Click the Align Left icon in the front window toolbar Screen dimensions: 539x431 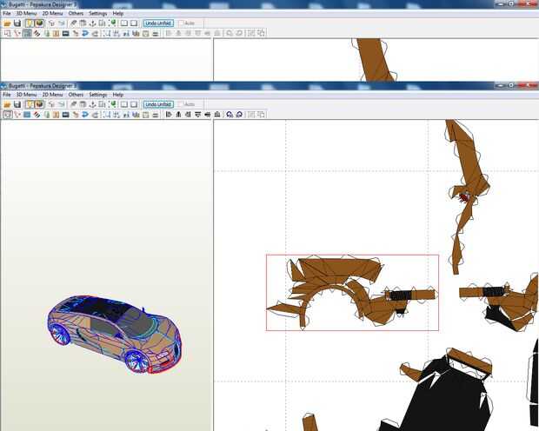(169, 115)
